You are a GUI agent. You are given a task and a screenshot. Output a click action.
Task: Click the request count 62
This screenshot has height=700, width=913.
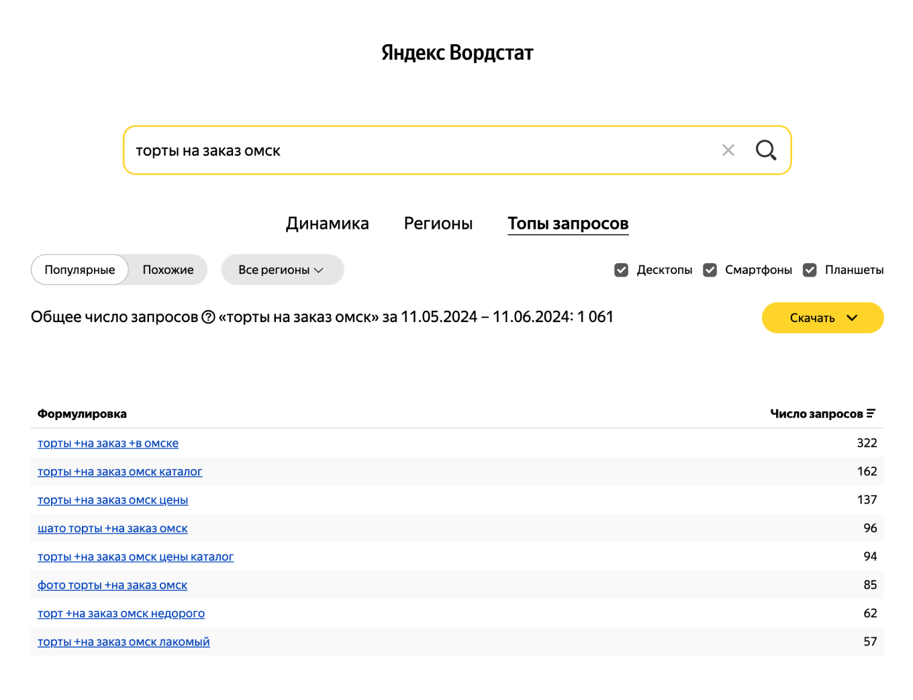tap(870, 613)
